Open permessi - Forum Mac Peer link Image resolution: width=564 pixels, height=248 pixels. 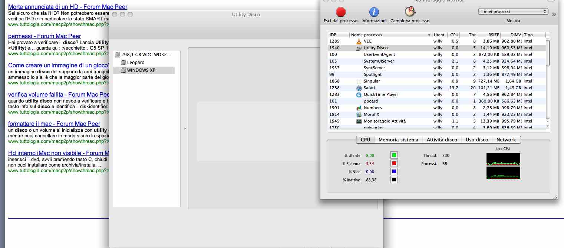[44, 36]
